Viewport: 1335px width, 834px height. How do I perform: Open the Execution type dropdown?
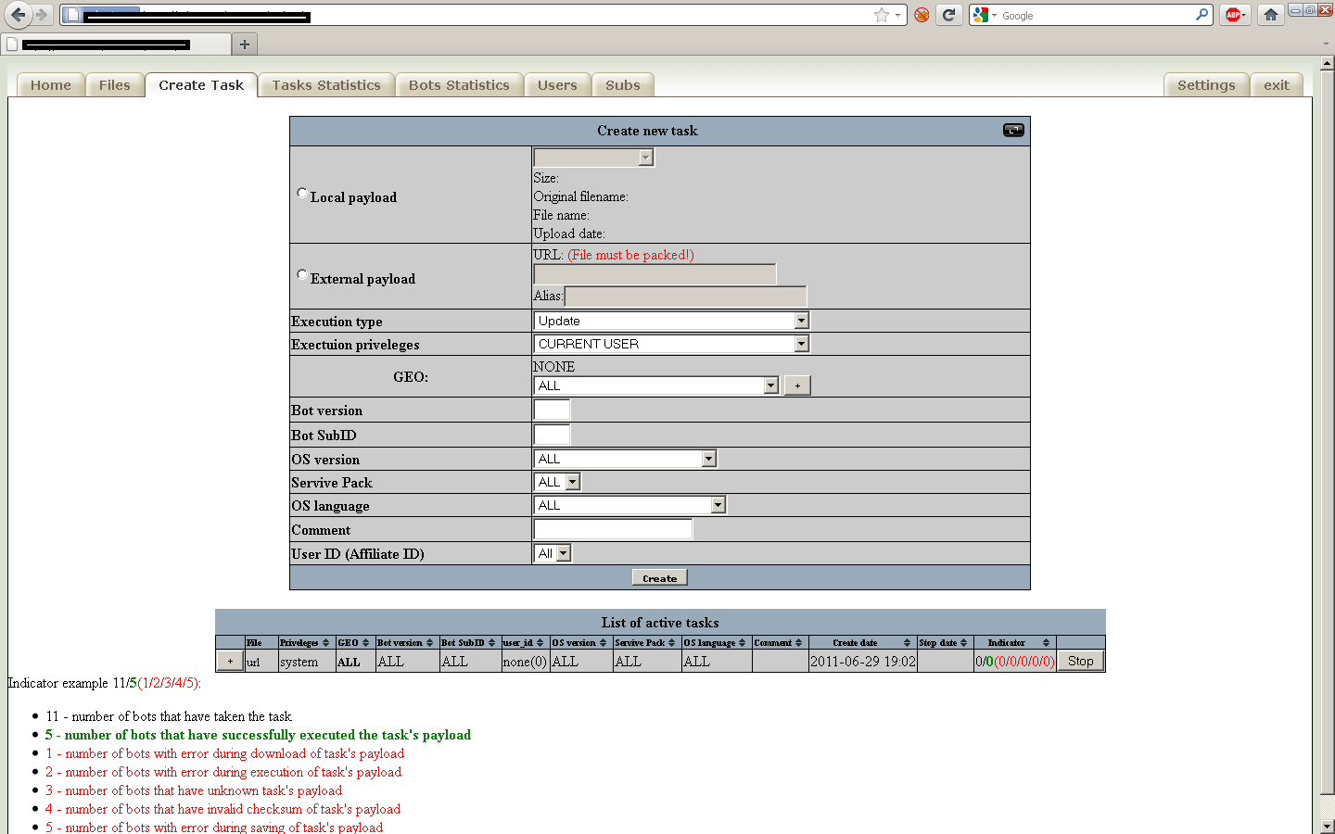672,321
